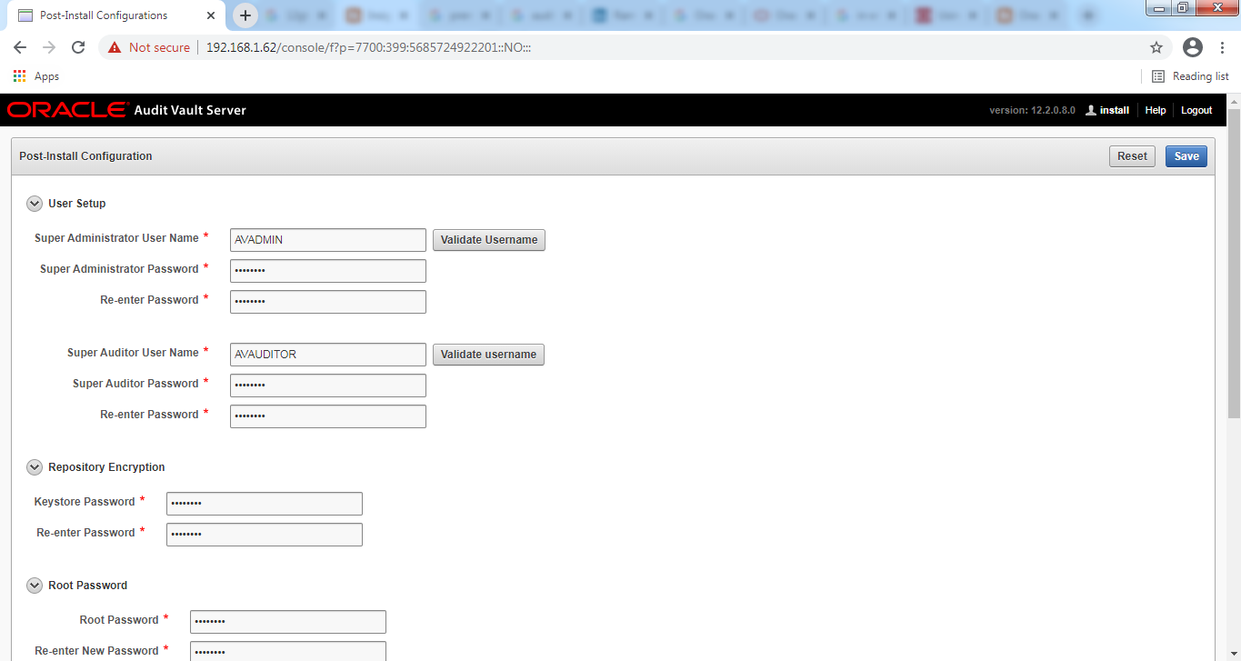Click the Not secure warning icon
The image size is (1241, 661).
[115, 47]
